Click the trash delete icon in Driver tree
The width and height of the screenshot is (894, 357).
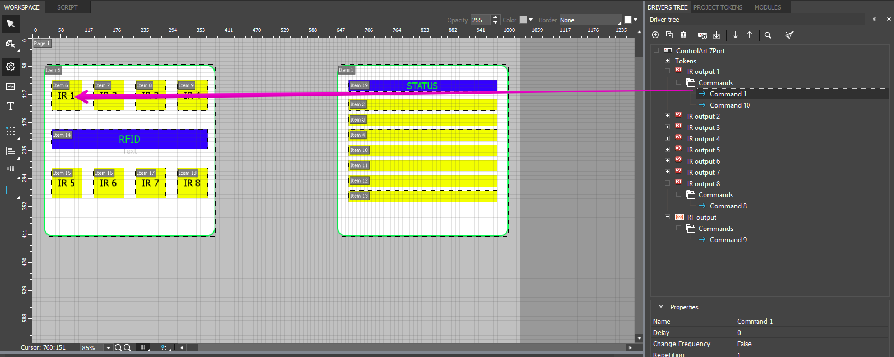683,35
